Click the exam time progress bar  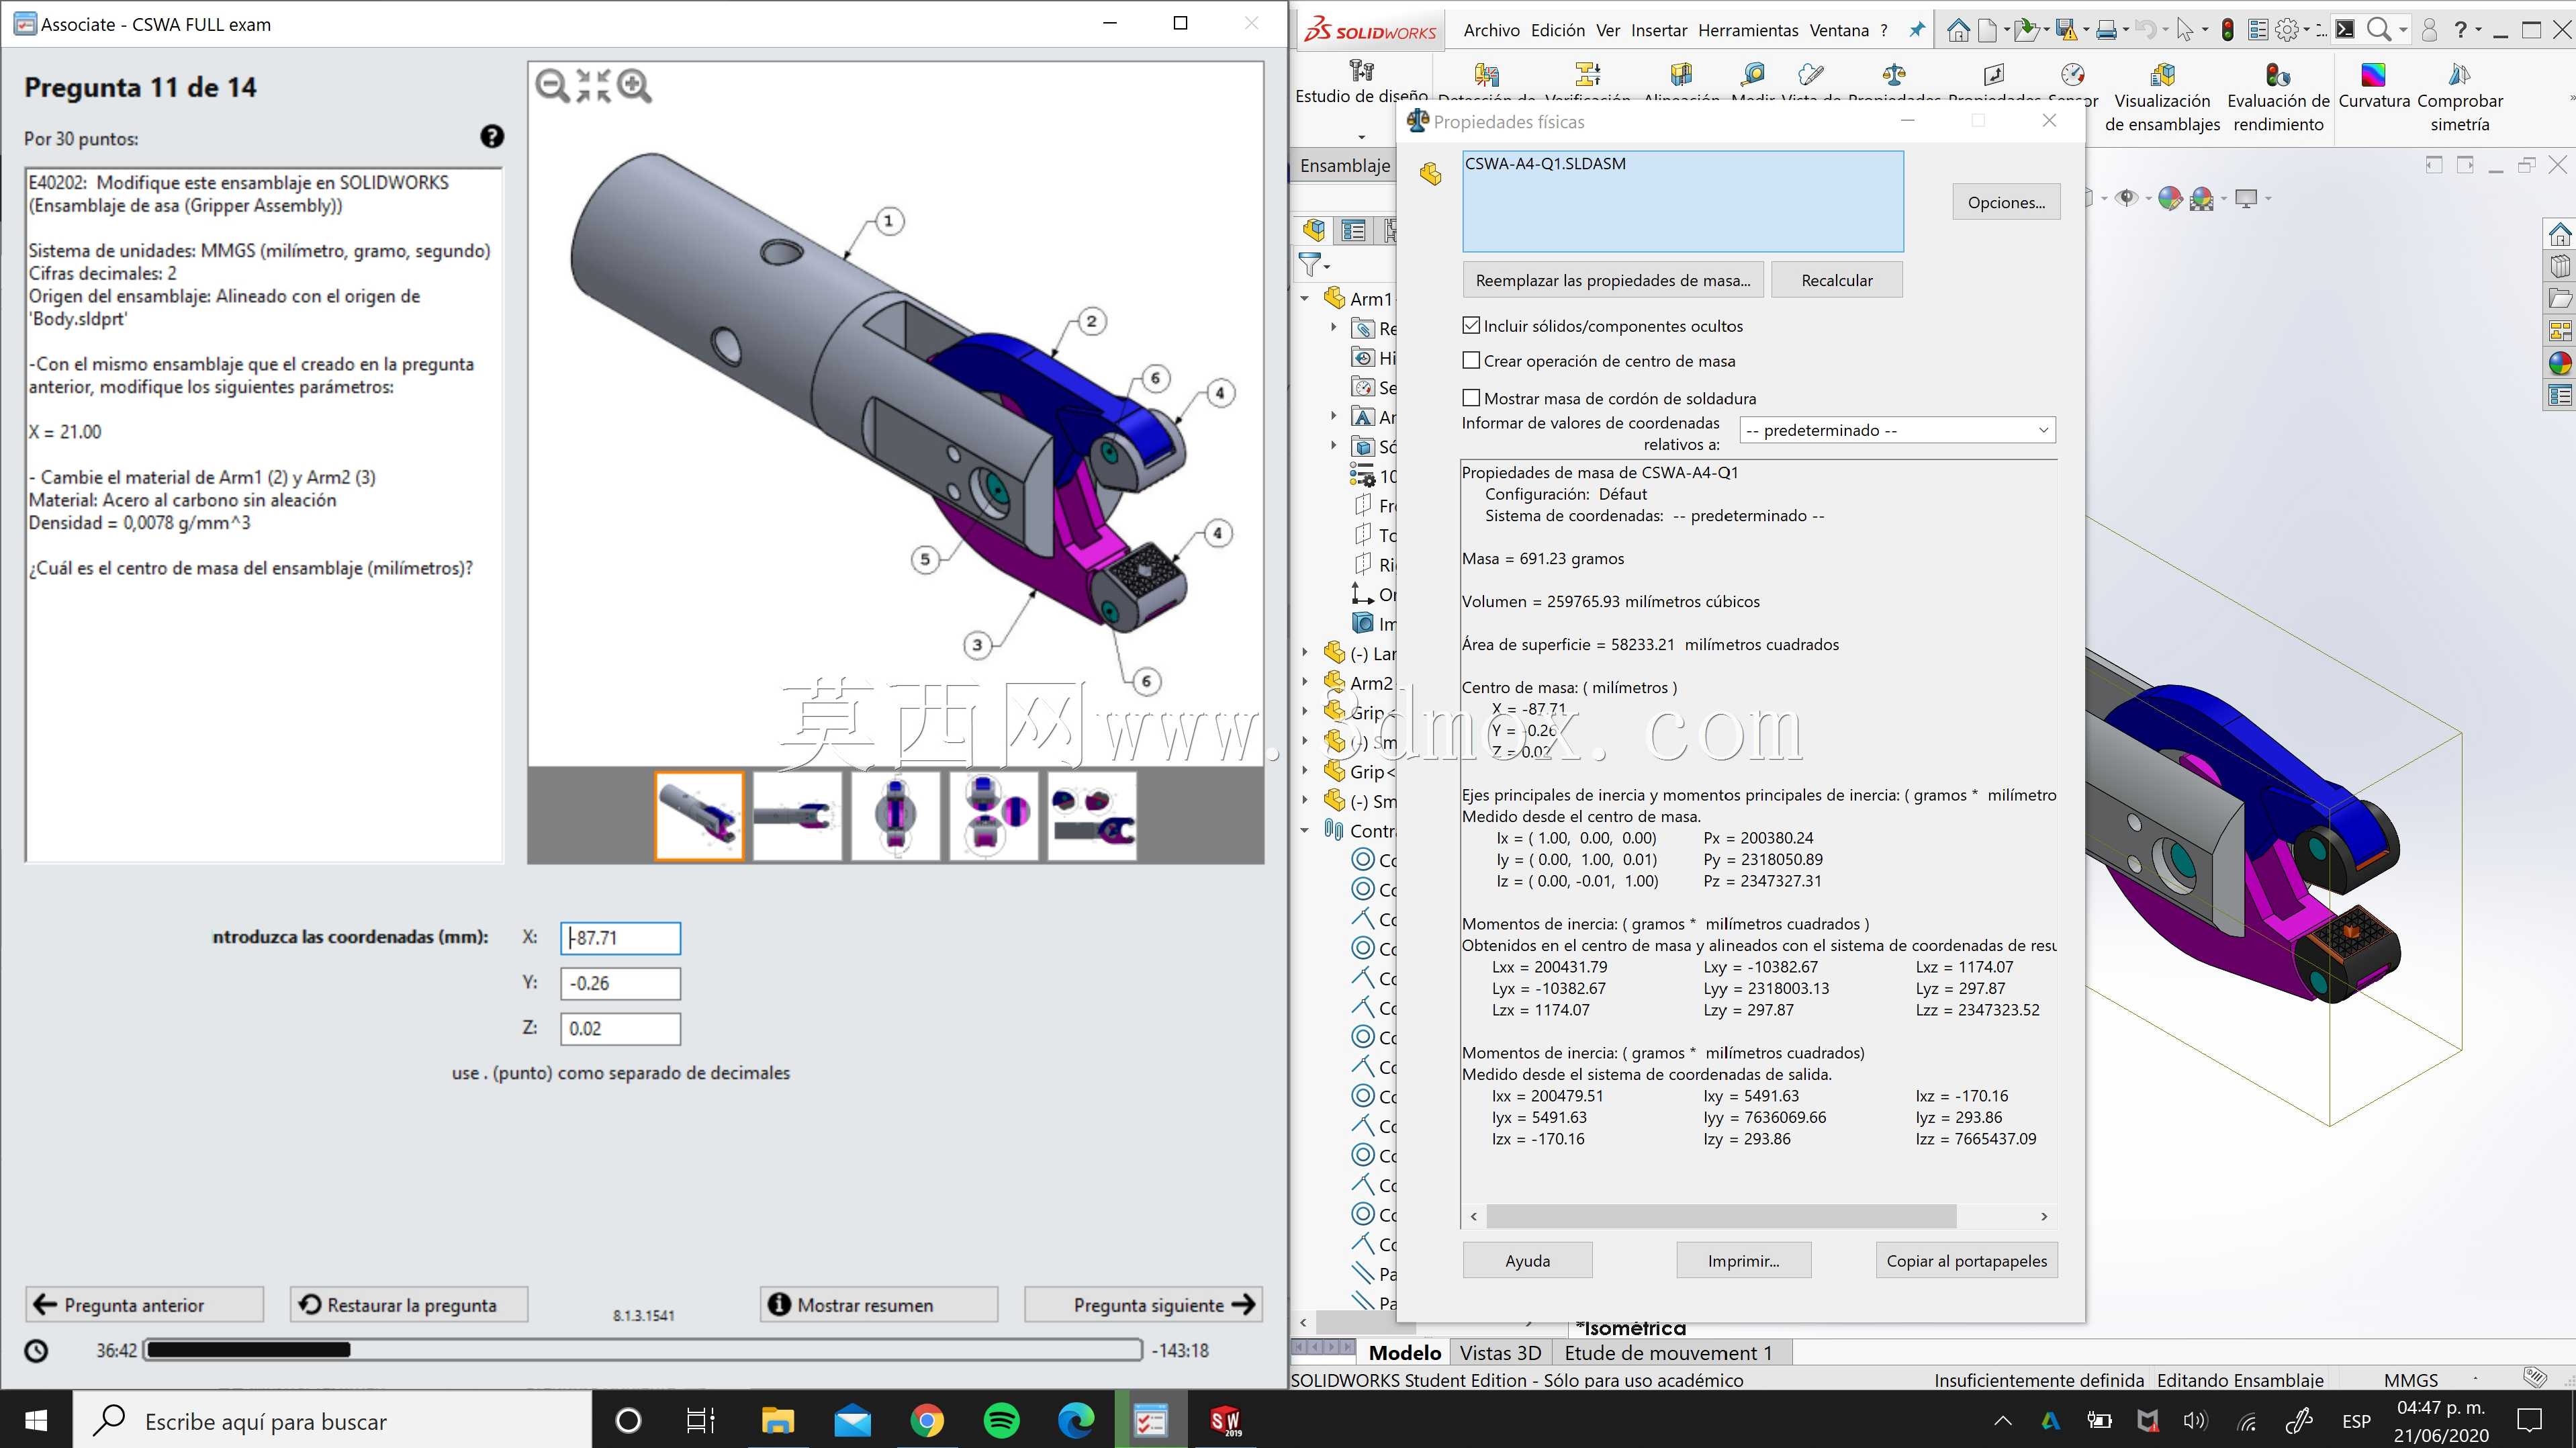643,1350
